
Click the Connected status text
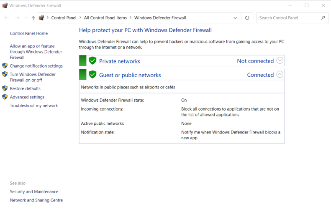[x=260, y=75]
